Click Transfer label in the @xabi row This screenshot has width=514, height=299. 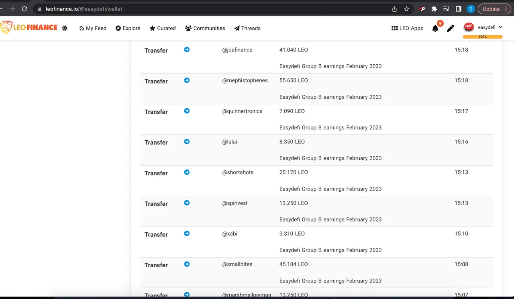tap(156, 234)
